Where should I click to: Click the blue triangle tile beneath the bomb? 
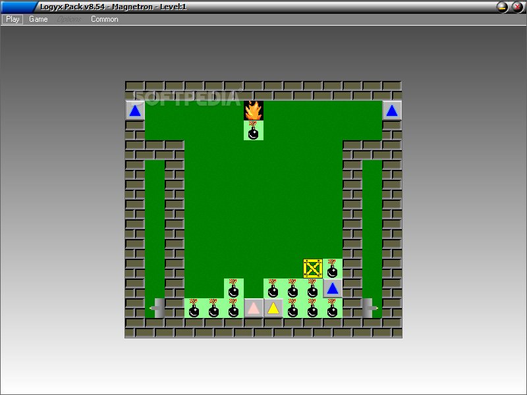click(x=333, y=288)
